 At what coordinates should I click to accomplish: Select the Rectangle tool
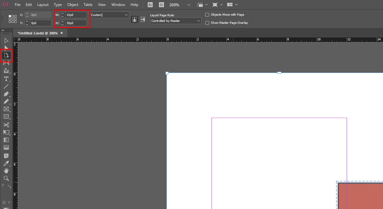point(6,116)
